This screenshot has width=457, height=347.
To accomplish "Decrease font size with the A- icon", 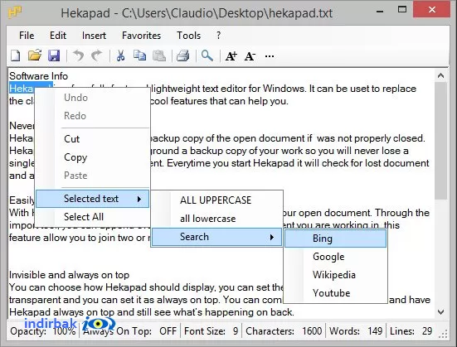I will click(x=250, y=55).
